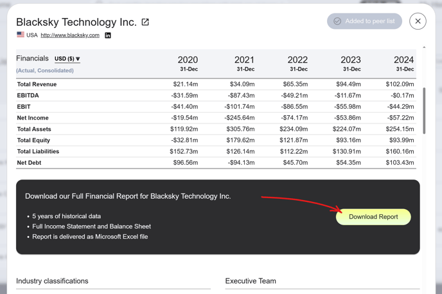The height and width of the screenshot is (294, 442).
Task: Click the -$245.64m net income value
Action: [x=240, y=118]
